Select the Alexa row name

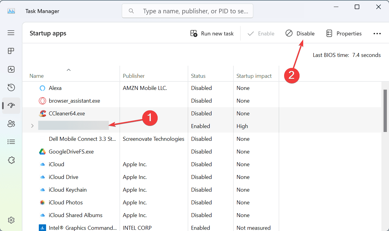[x=55, y=88]
